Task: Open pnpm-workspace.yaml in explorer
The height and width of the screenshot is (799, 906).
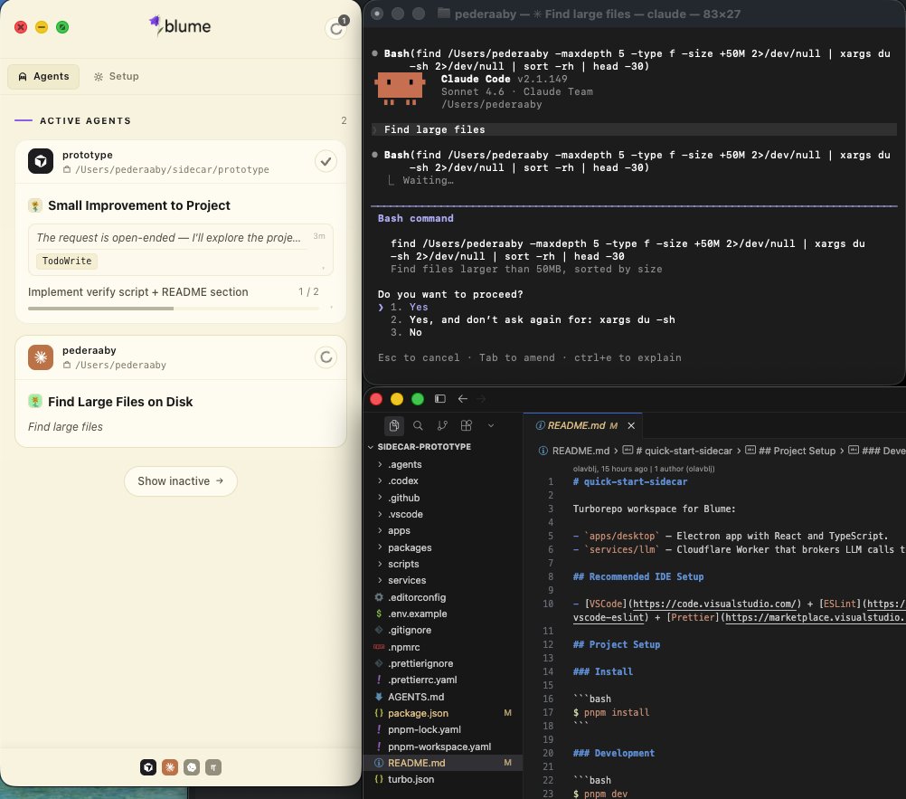Action: tap(439, 747)
